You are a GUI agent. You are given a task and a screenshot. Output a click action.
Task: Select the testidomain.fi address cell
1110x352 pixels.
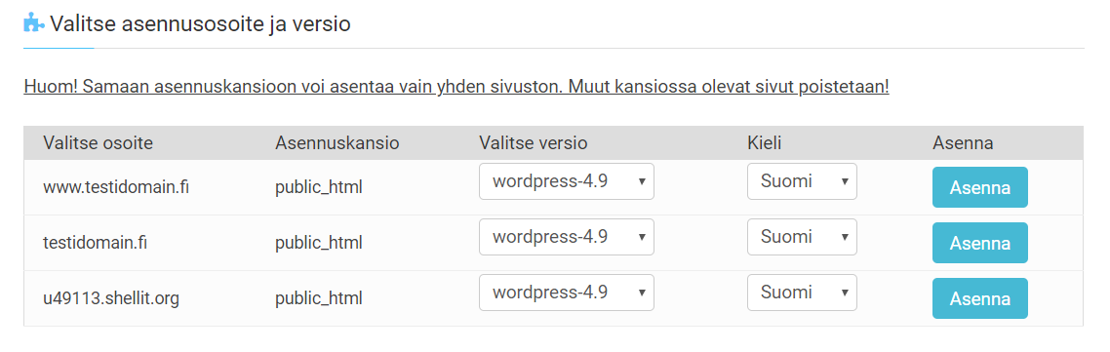[x=95, y=243]
